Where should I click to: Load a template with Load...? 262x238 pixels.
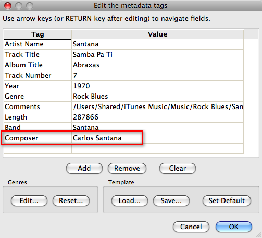[130, 200]
